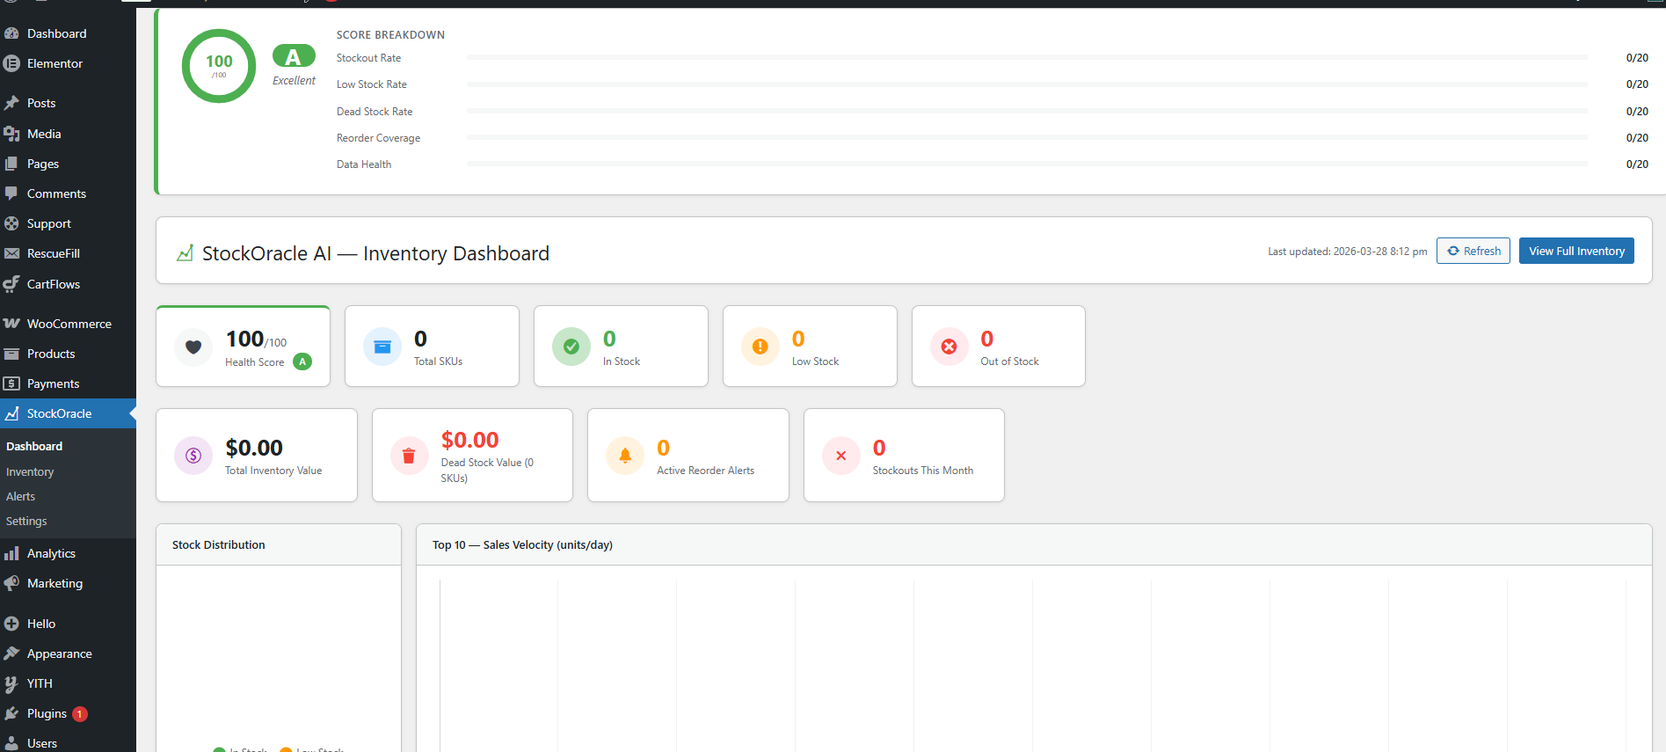This screenshot has height=752, width=1666.
Task: Click the Media icon in sidebar
Action: pos(11,134)
